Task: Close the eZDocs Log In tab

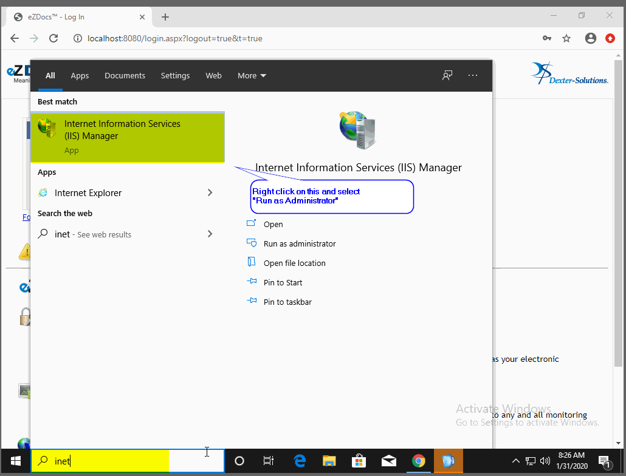Action: [x=142, y=17]
